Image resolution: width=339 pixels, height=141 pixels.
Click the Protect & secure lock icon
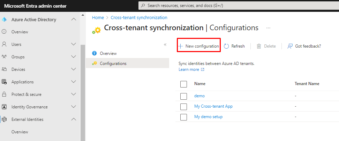(x=5, y=94)
